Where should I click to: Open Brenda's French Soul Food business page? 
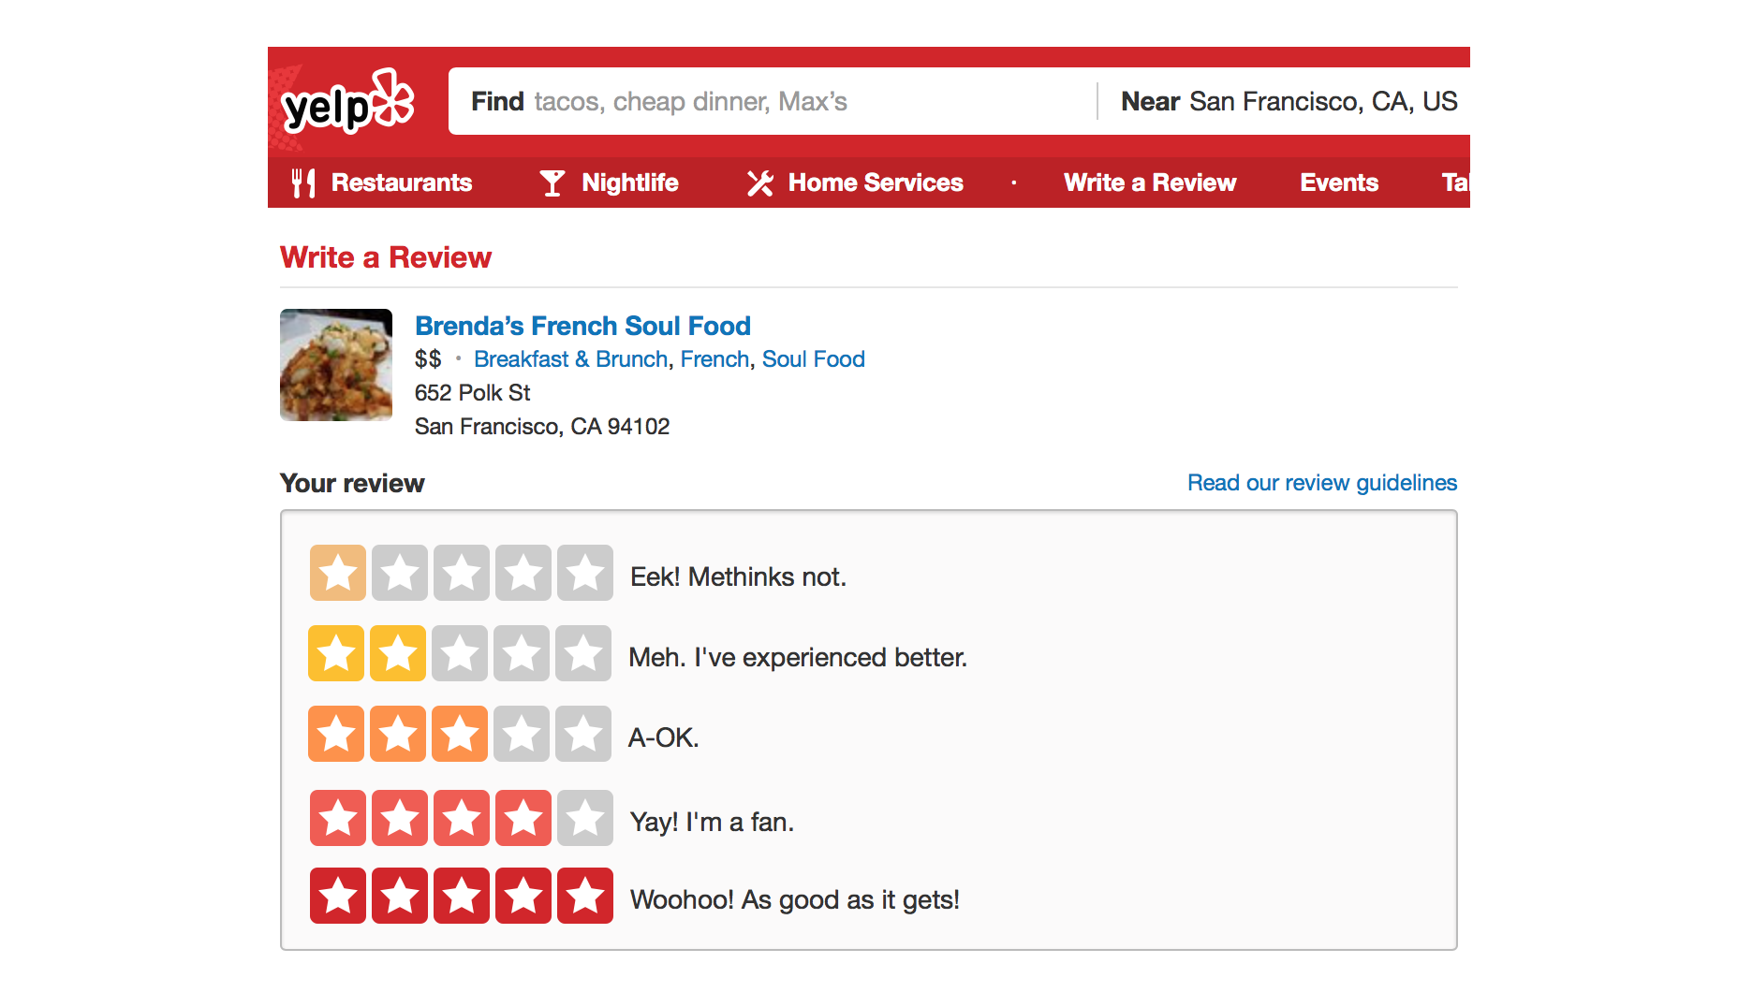point(582,326)
